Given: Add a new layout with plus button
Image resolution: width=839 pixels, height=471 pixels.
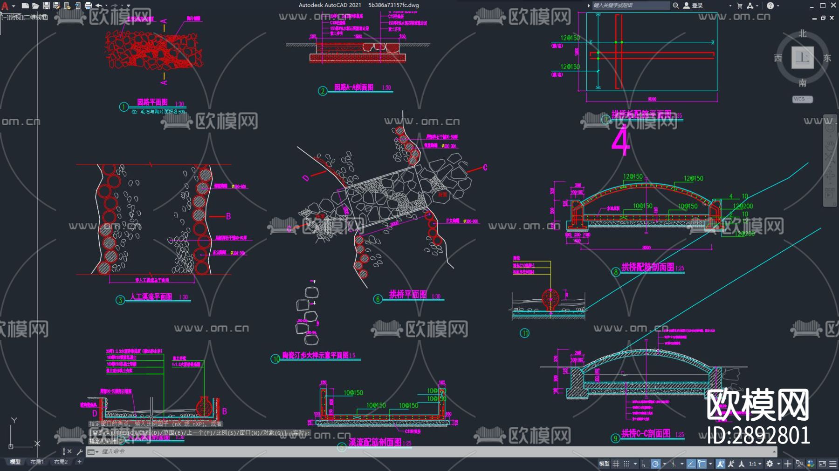Looking at the screenshot, I should [79, 462].
